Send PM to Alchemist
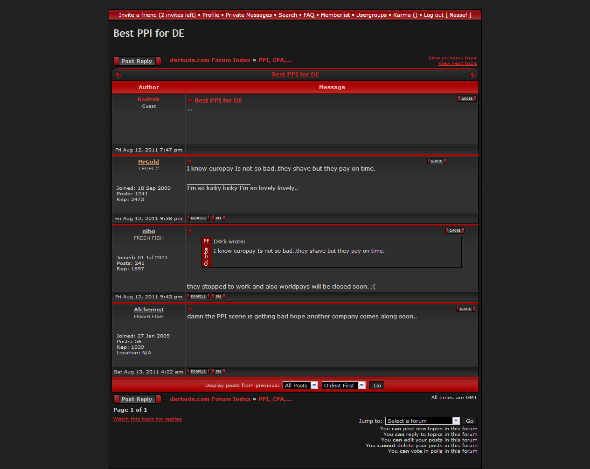The image size is (590, 469). tap(218, 372)
